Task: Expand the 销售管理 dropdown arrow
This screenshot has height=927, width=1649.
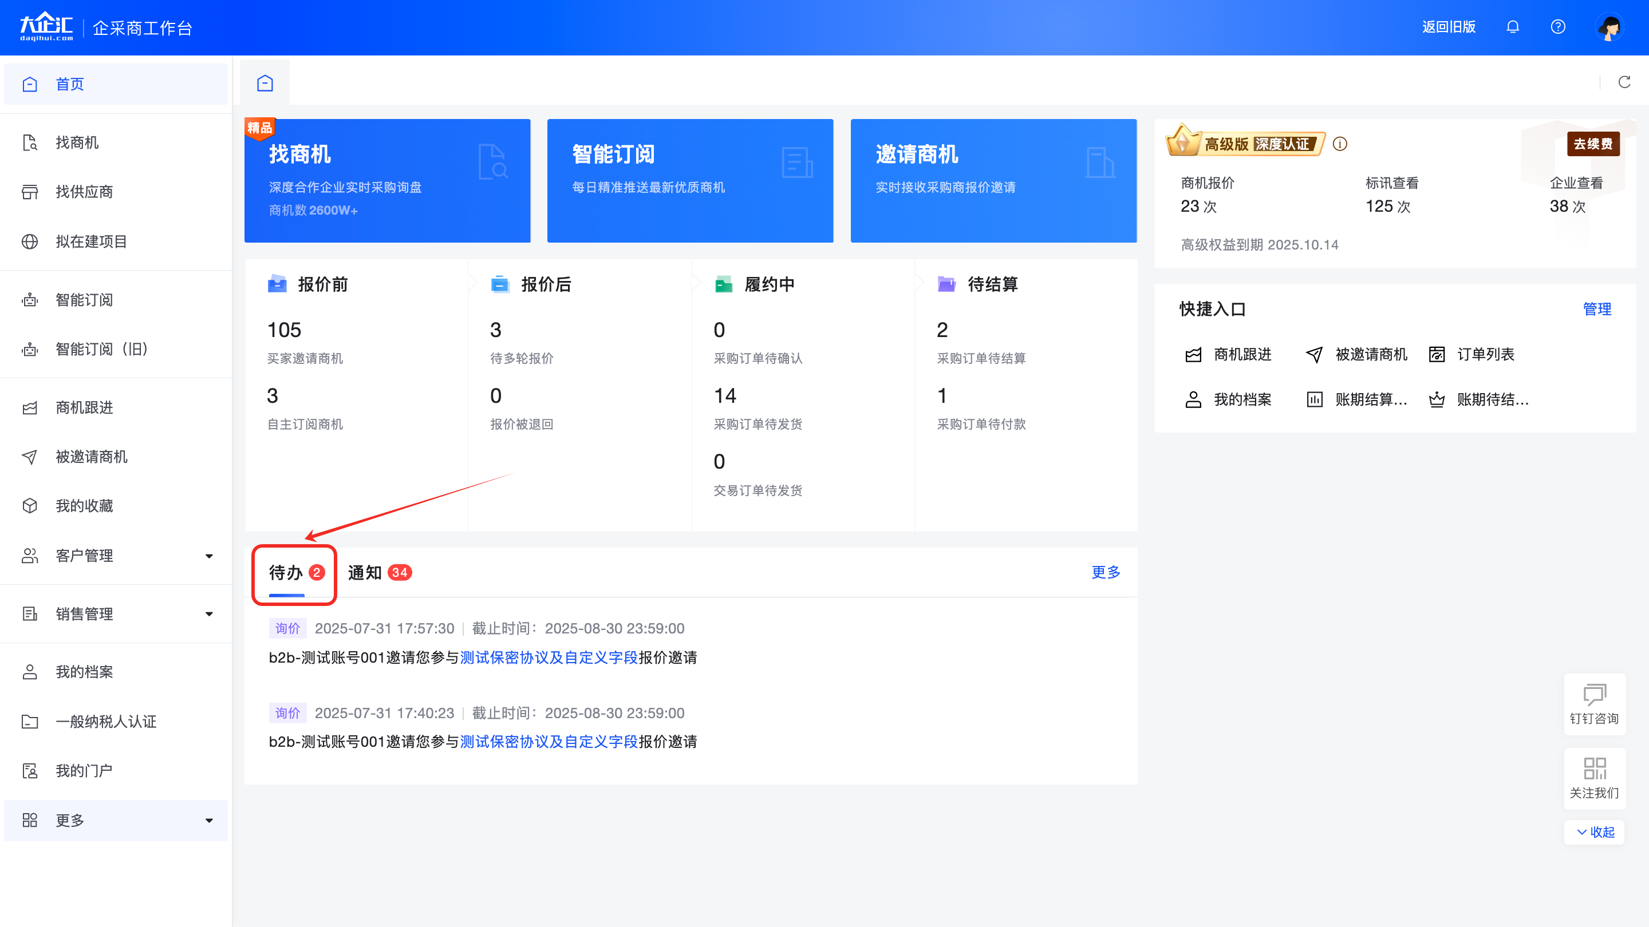Action: [210, 614]
